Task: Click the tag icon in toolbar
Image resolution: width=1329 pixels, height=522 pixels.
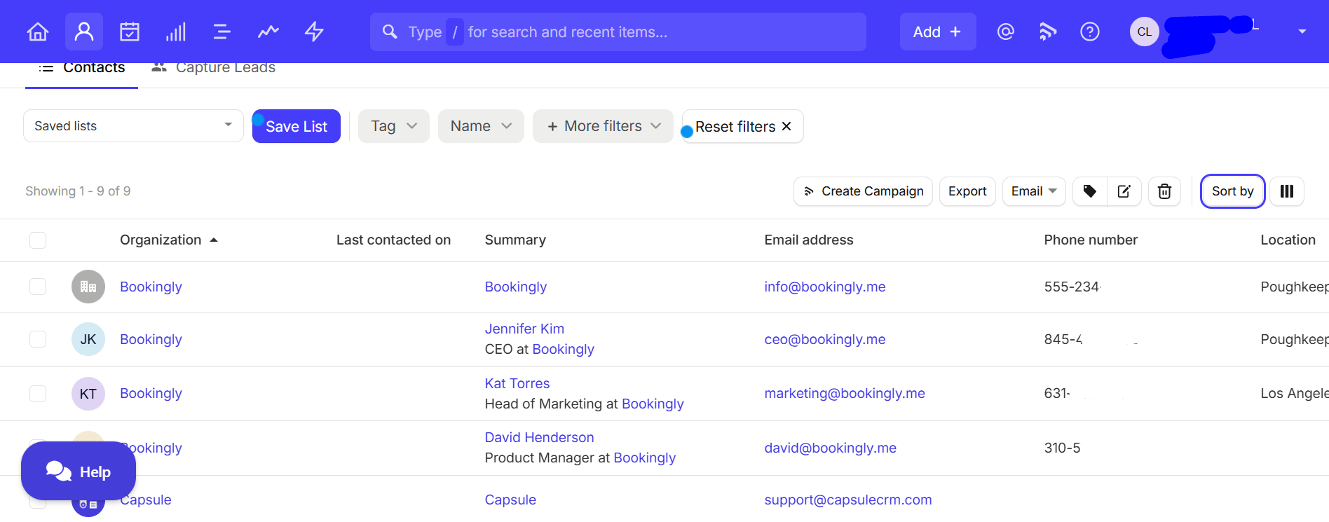Action: tap(1090, 191)
